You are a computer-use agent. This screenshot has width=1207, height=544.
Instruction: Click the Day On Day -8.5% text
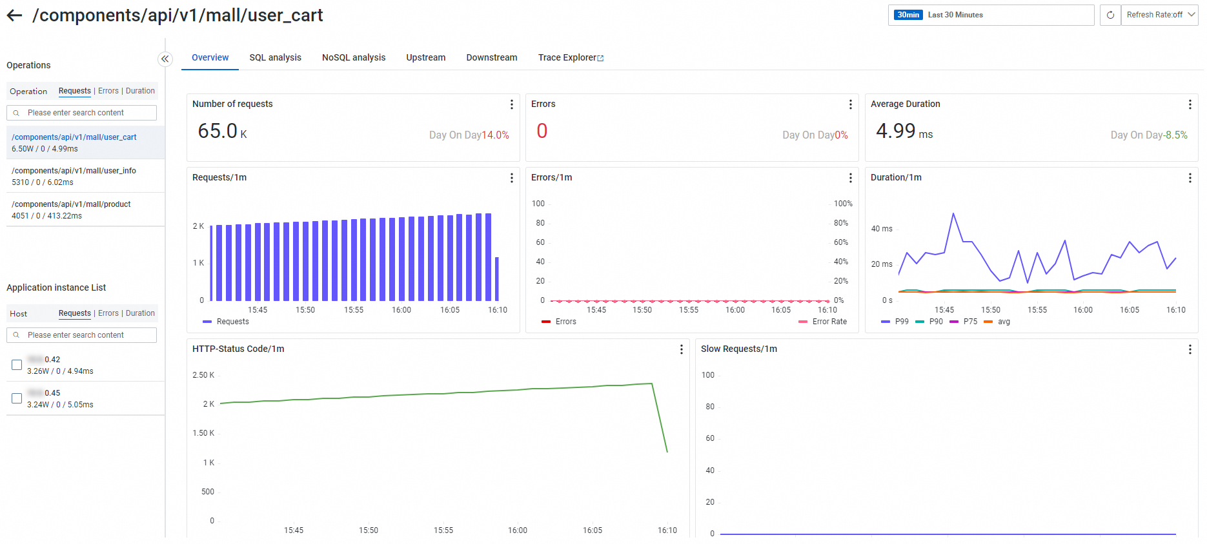tap(1149, 135)
